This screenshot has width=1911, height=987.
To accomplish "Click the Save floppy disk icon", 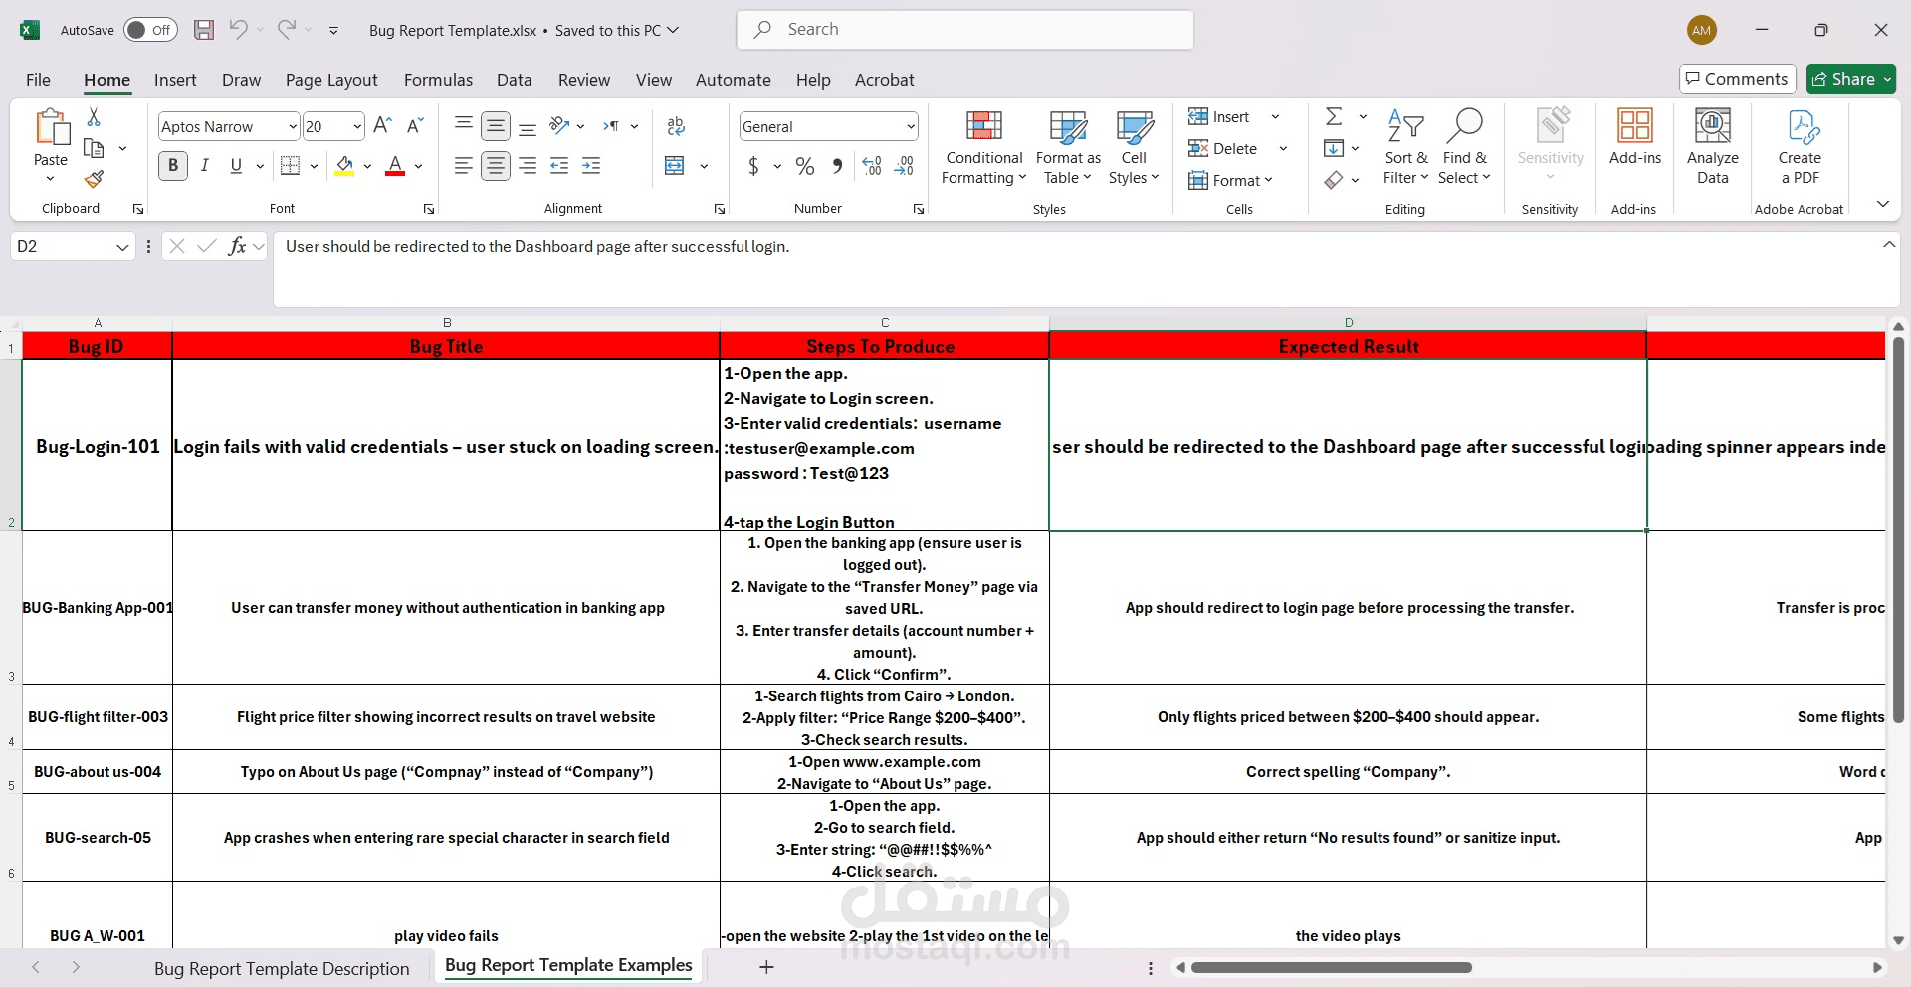I will point(204,30).
